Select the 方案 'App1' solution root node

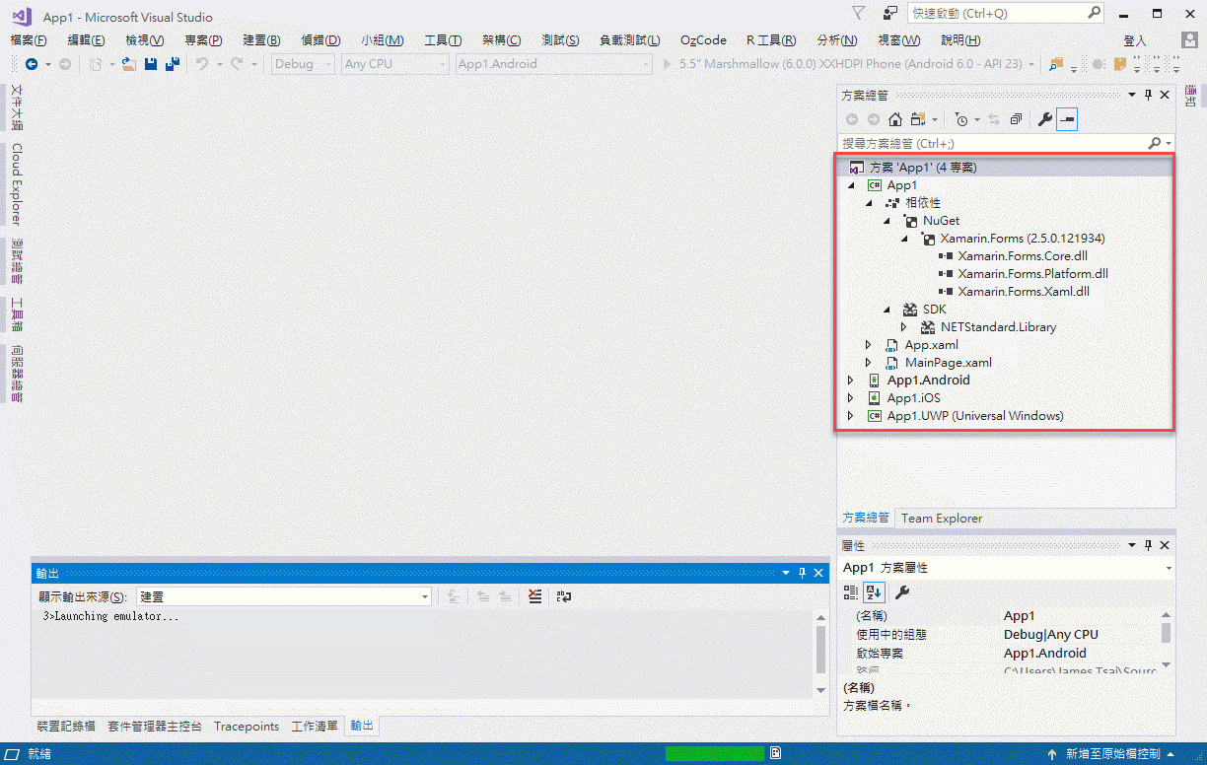click(x=1006, y=168)
